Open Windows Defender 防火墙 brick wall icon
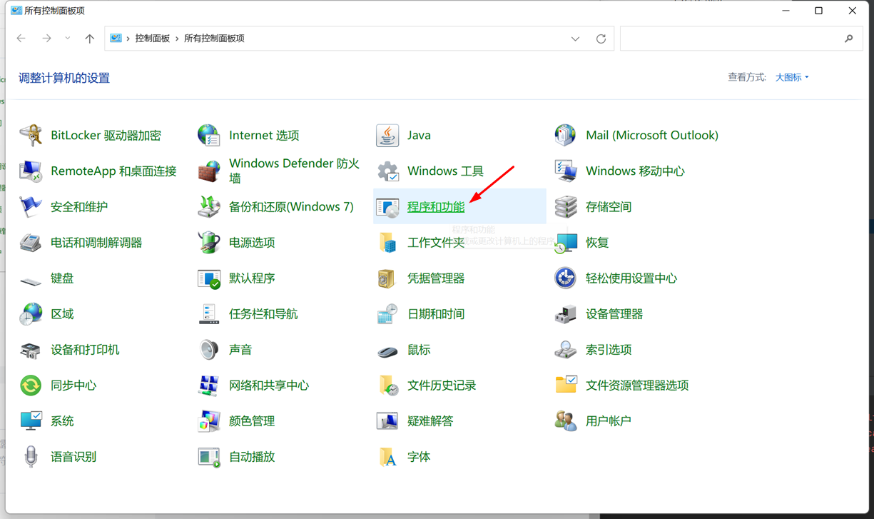 tap(209, 171)
